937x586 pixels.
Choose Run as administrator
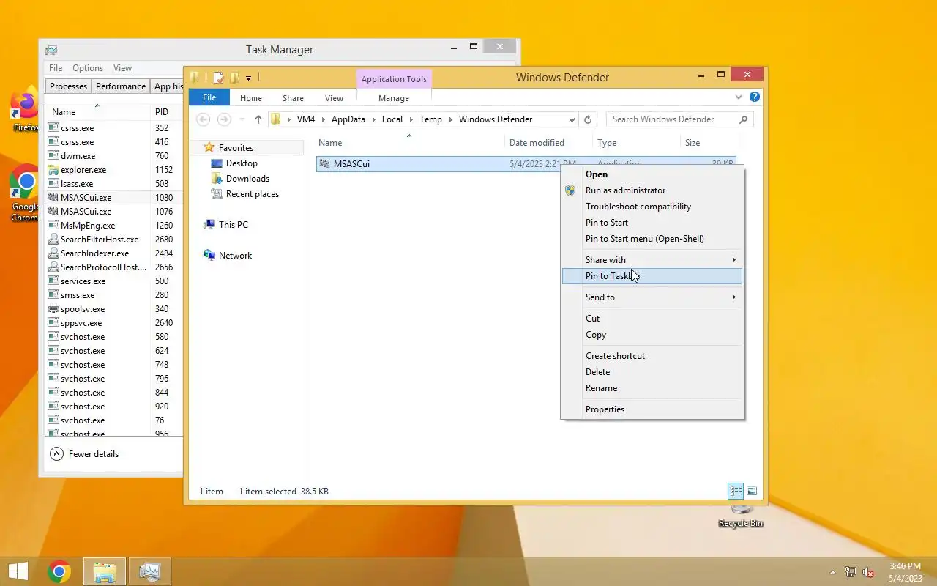click(652, 190)
